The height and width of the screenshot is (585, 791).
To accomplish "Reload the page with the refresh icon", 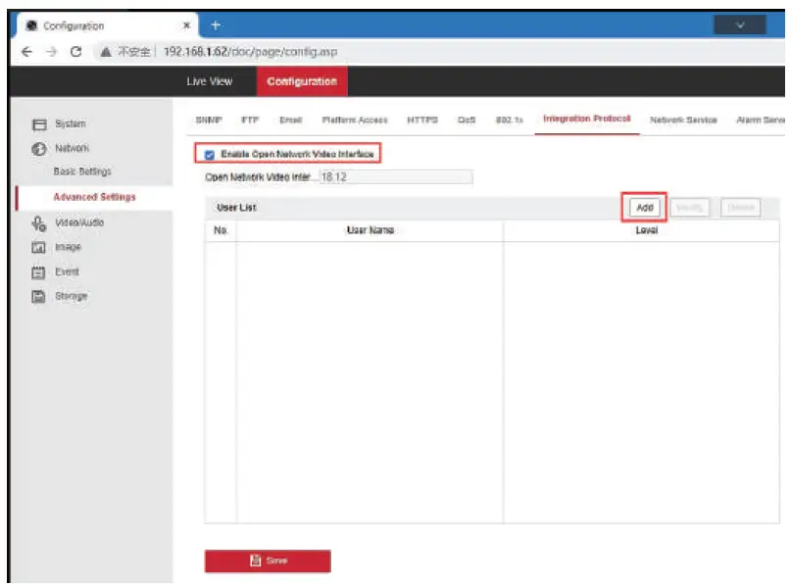I will pyautogui.click(x=76, y=51).
